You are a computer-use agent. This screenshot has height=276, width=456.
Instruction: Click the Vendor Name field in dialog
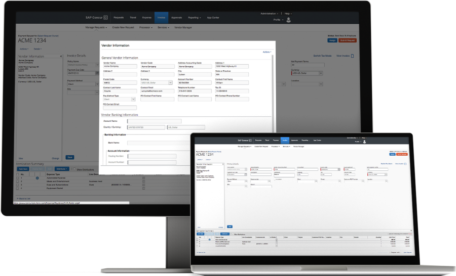[x=120, y=66]
